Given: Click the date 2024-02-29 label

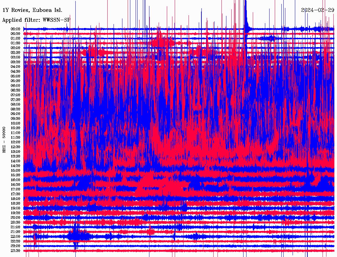Looking at the screenshot, I should click(318, 10).
